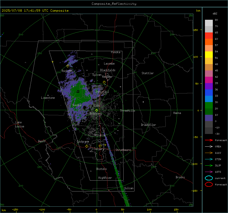Click the red forecast ellipse icon
This screenshot has width=228, height=213.
point(209,184)
